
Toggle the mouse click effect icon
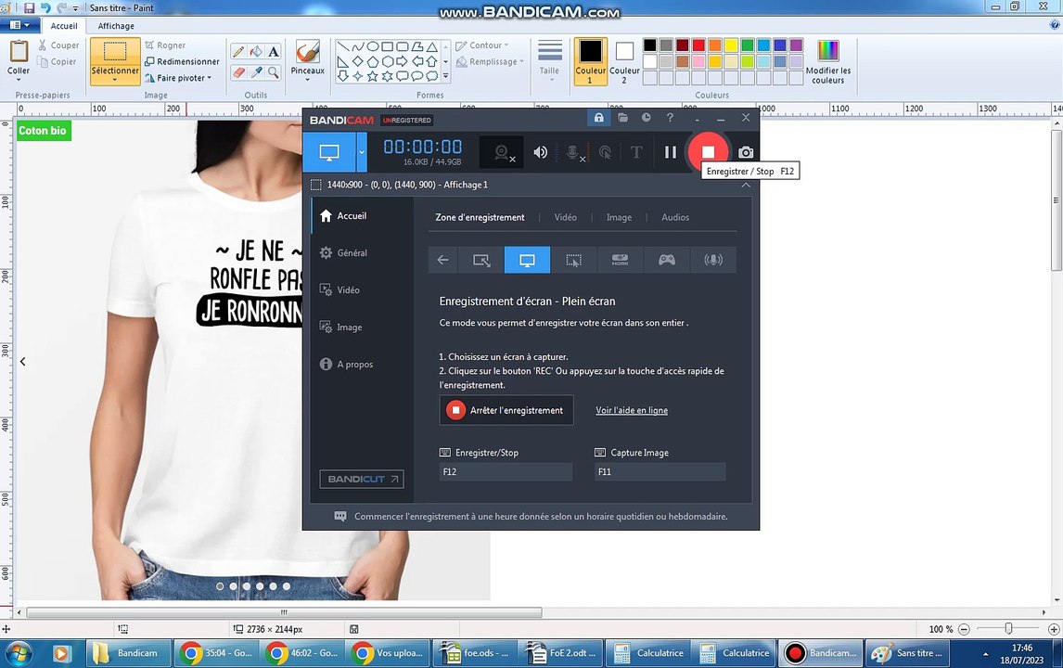(x=605, y=152)
